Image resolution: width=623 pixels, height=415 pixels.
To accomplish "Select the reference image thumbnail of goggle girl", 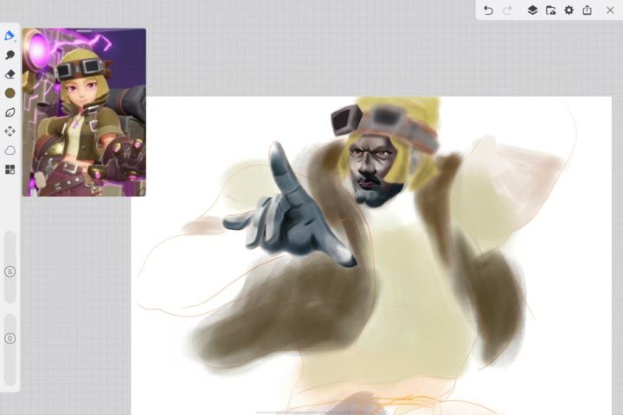I will [x=84, y=112].
